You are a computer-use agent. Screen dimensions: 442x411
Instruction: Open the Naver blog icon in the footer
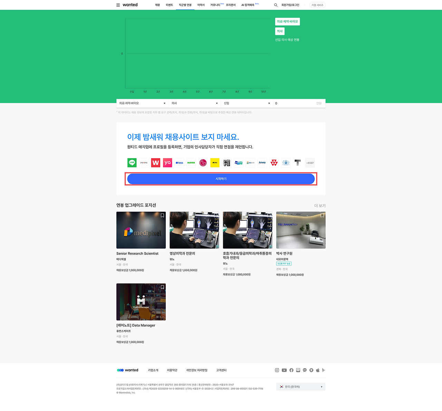click(298, 370)
